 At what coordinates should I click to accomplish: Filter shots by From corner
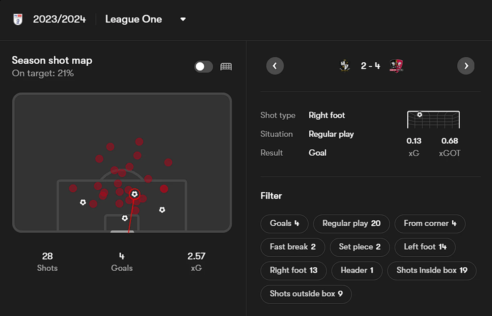click(x=430, y=223)
